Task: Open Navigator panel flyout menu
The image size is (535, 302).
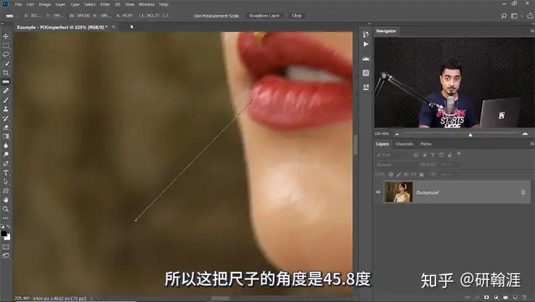Action: click(x=531, y=31)
